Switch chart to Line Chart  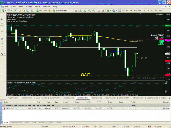[x=85, y=11]
